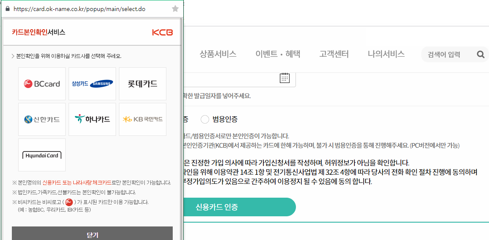Open 이벤트 · 혜택 menu
Image resolution: width=489 pixels, height=240 pixels.
click(278, 54)
